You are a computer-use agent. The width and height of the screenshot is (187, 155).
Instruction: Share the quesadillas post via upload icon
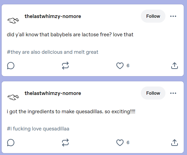[x=174, y=142]
